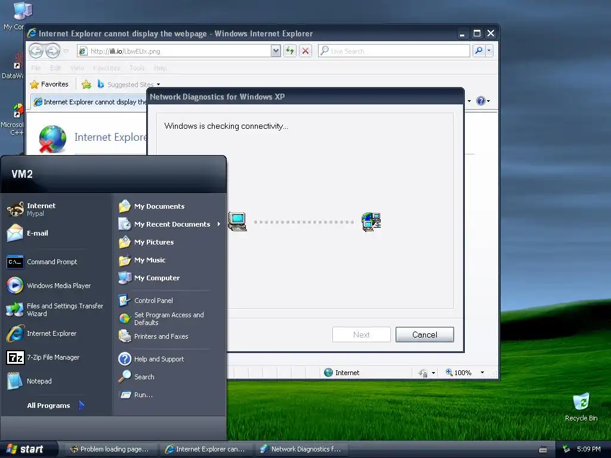Cancel the Network Diagnostics dialog
611x458 pixels.
coord(424,335)
